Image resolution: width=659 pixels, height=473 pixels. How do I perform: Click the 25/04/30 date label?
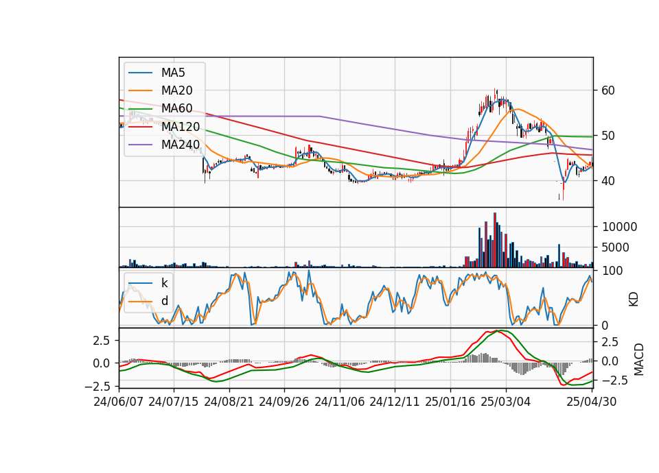[x=591, y=402]
